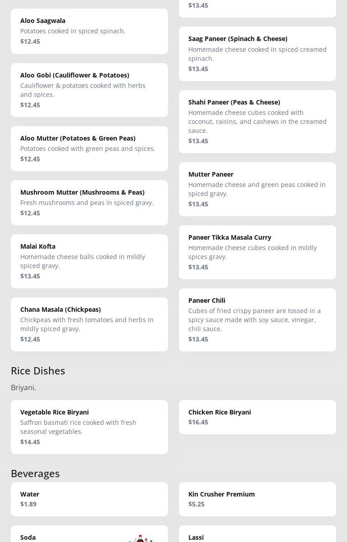The image size is (347, 542).
Task: Open Saag Paneer (Spinach & Cheese) item
Action: click(x=257, y=54)
